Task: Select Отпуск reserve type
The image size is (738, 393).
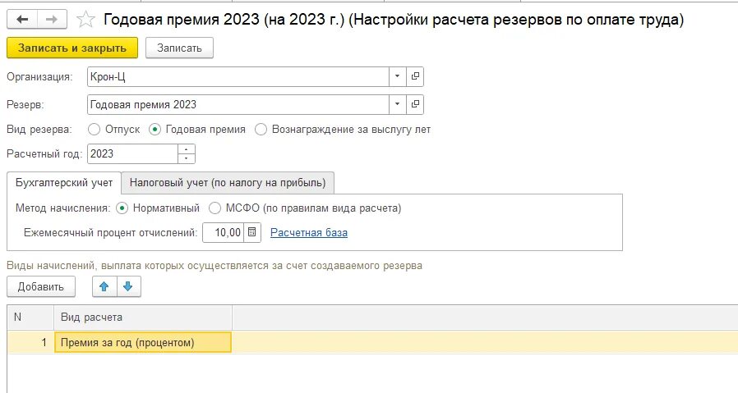Action: 95,130
